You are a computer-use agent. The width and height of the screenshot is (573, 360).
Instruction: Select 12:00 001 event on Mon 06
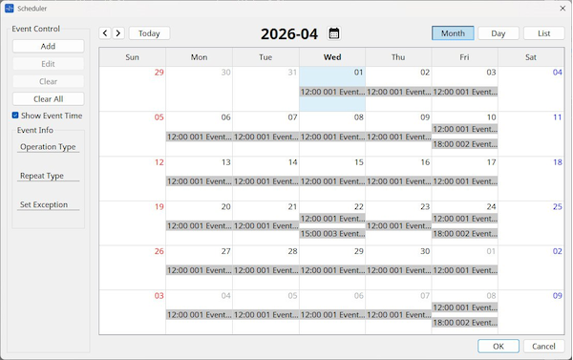(x=200, y=137)
